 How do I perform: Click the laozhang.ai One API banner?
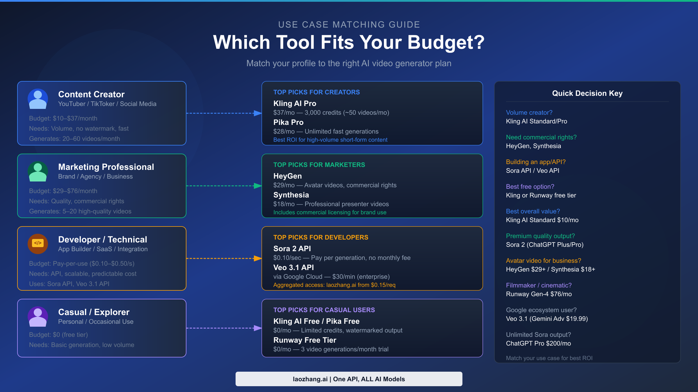tap(349, 379)
